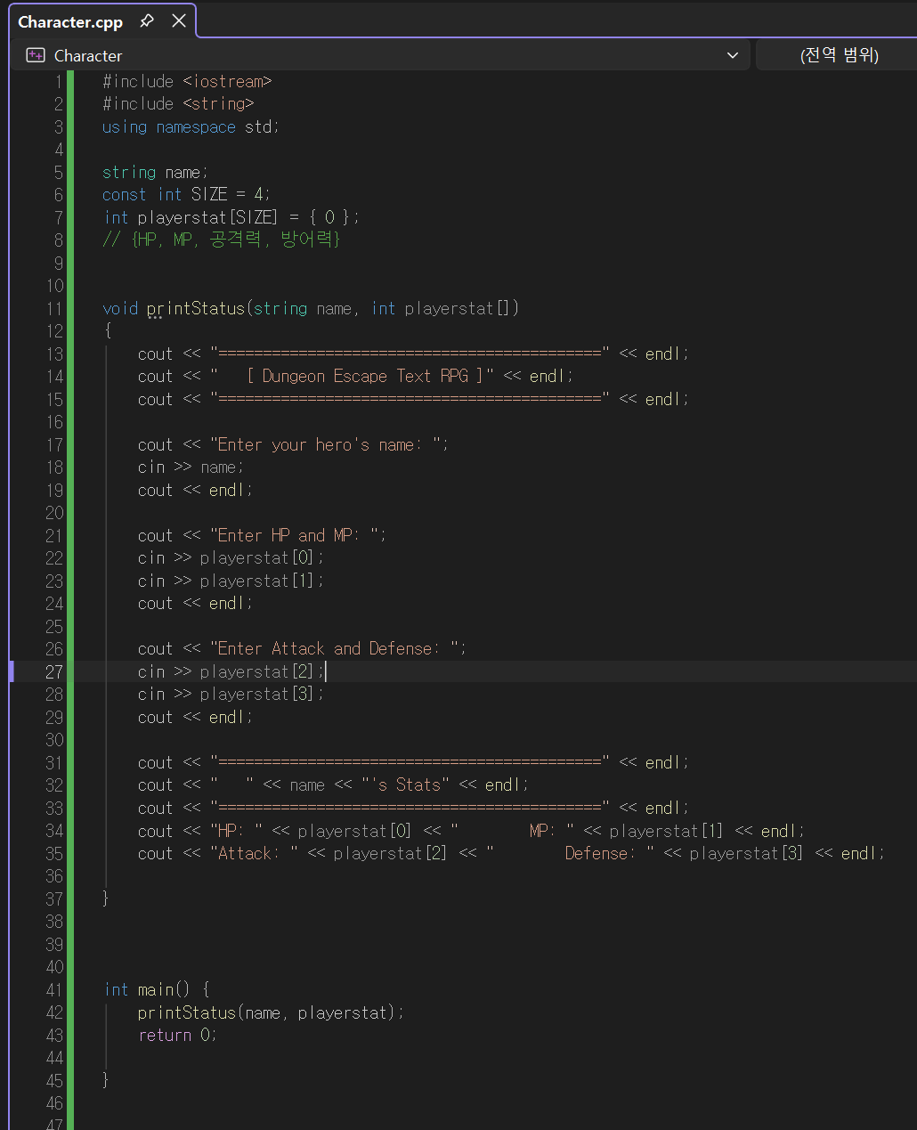Viewport: 917px width, 1130px height.
Task: Click 'int main() {' on line 41
Action: (157, 989)
